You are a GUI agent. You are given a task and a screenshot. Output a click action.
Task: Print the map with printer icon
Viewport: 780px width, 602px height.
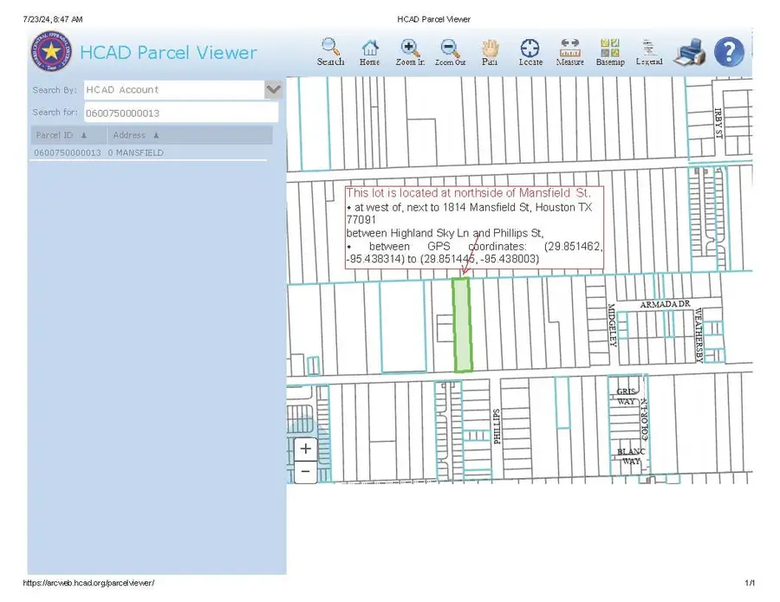point(691,52)
